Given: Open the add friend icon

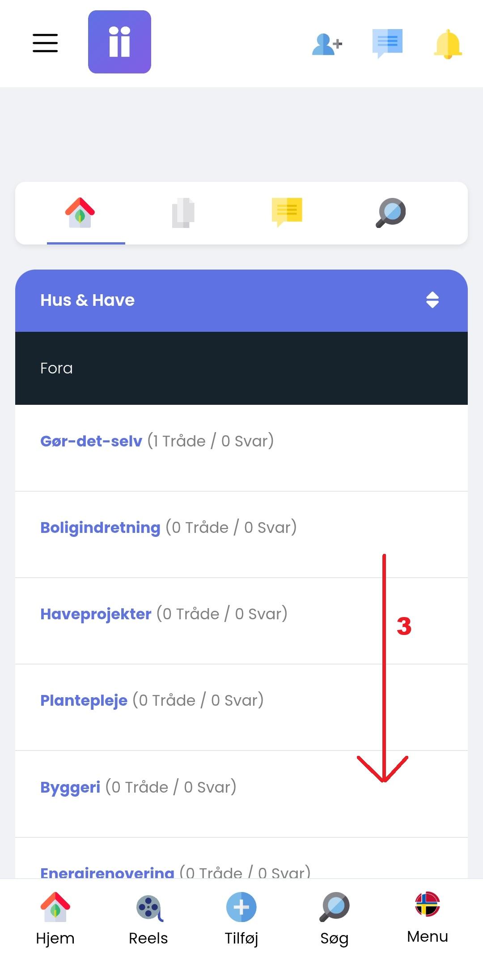Looking at the screenshot, I should pos(327,44).
